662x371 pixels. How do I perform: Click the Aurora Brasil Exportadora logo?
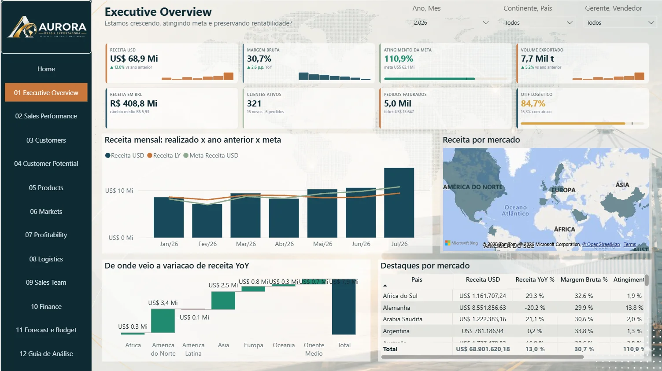[46, 27]
